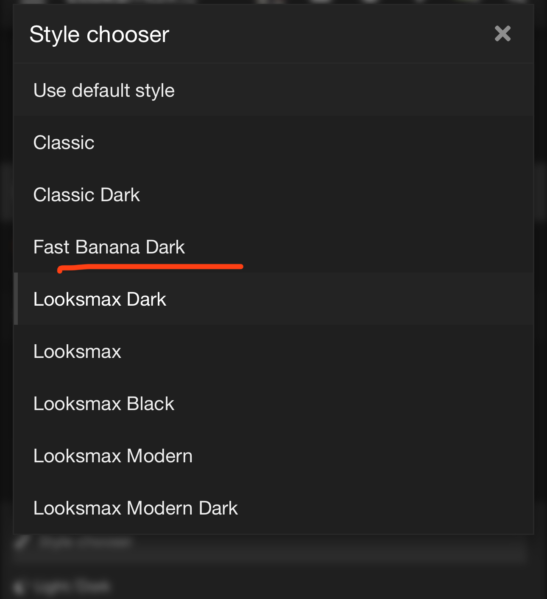The width and height of the screenshot is (547, 599).
Task: Pick the first option under the dialog title
Action: [x=104, y=90]
